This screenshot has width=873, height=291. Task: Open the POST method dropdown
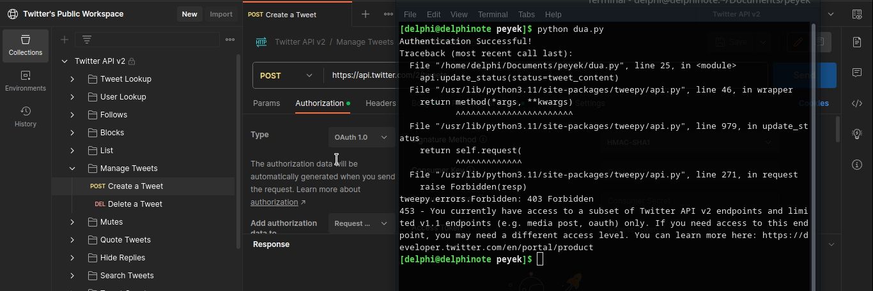click(288, 75)
